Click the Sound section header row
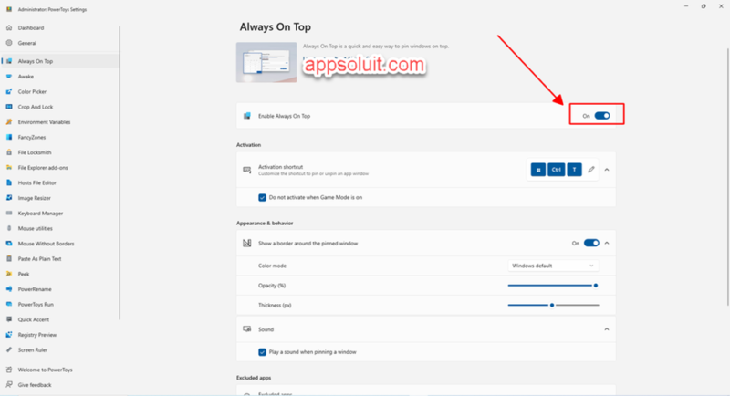This screenshot has height=396, width=730. (426, 329)
